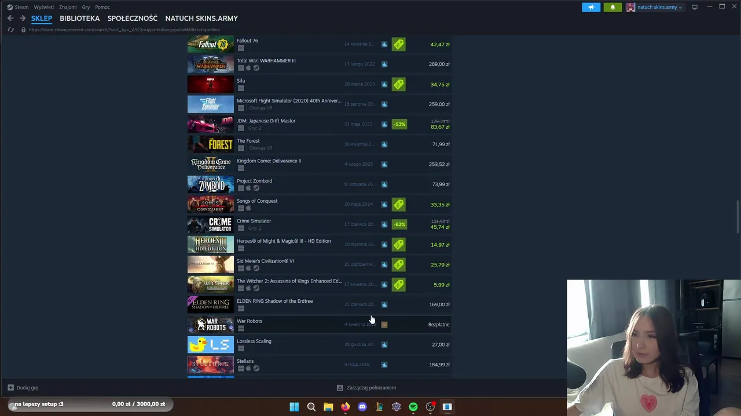The width and height of the screenshot is (741, 416).
Task: Click green tag icon for Heroes III HD
Action: pyautogui.click(x=398, y=244)
